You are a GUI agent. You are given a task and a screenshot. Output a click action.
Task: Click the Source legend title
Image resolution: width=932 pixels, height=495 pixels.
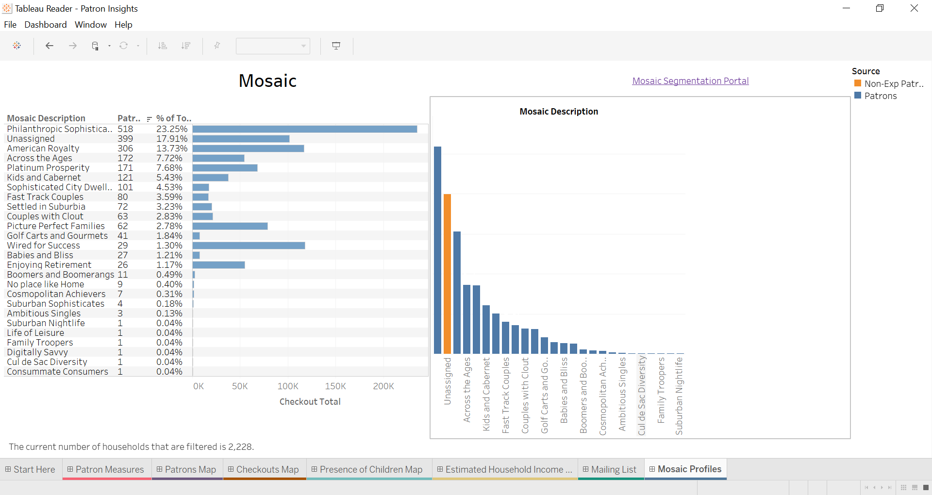click(x=865, y=71)
